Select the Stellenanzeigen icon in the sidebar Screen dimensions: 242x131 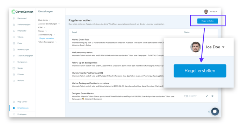[x=14, y=25]
